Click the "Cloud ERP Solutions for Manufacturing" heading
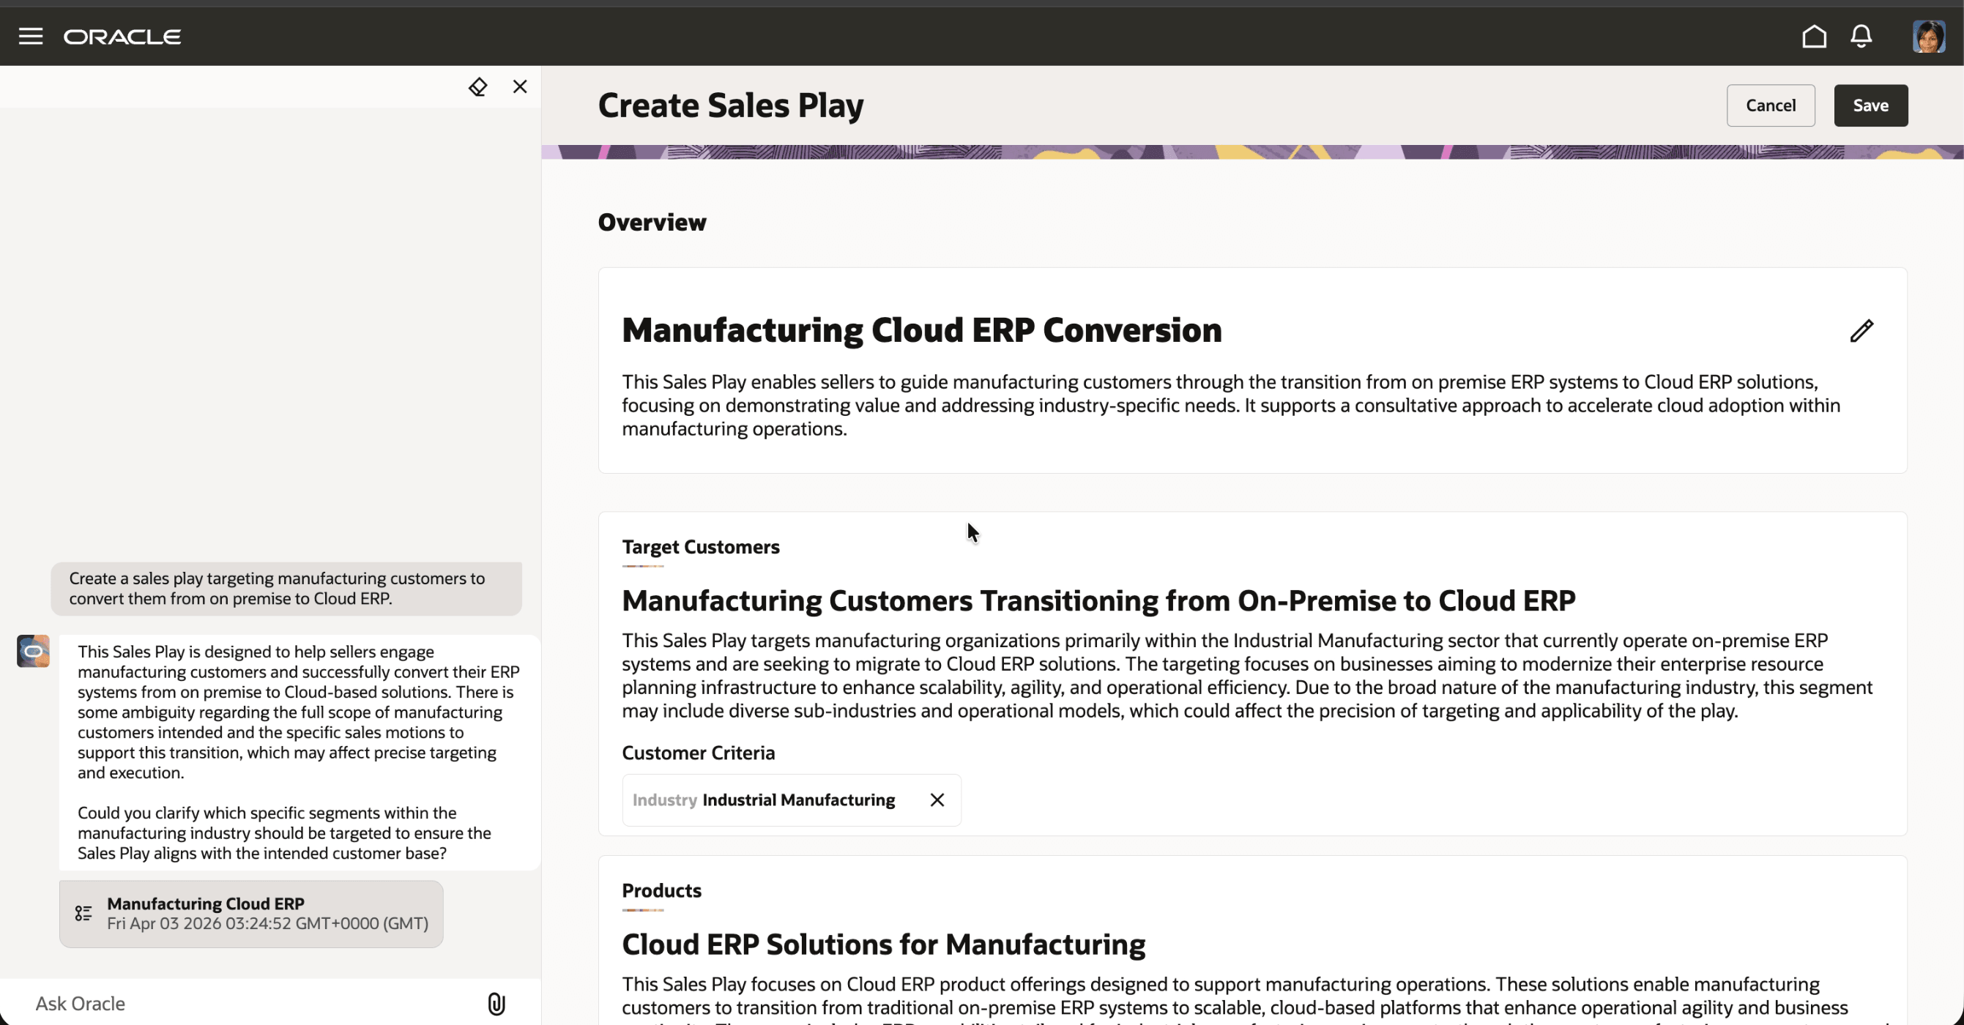Viewport: 1964px width, 1025px height. tap(884, 944)
